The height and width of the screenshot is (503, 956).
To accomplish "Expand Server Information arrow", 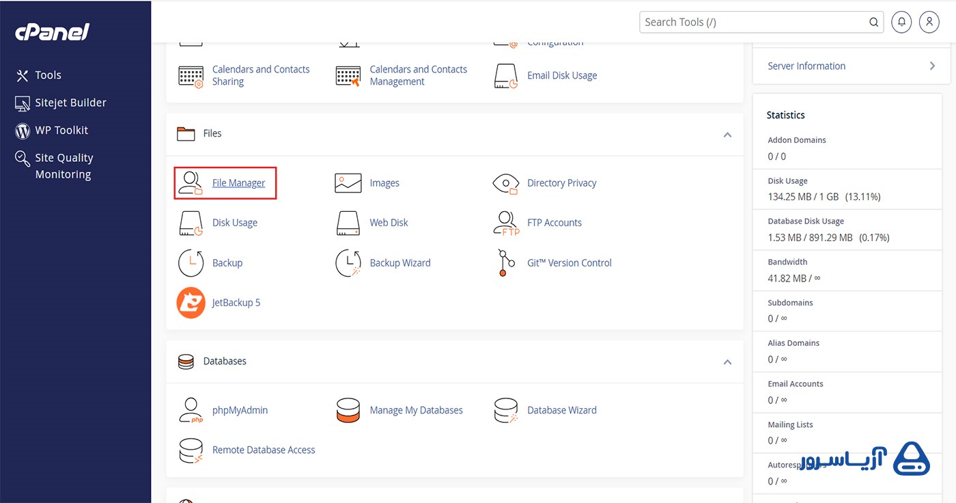I will coord(932,66).
